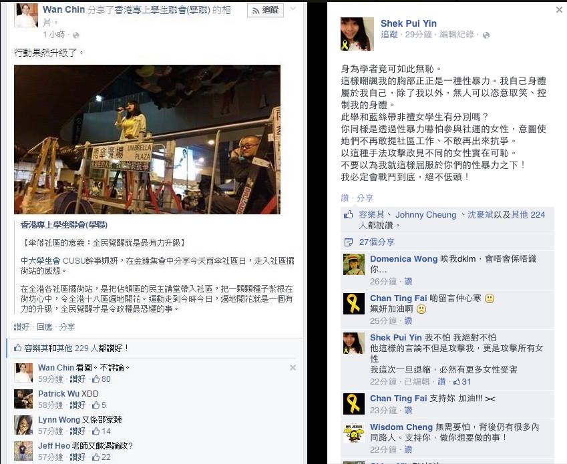This screenshot has height=464, width=567.
Task: Click the share note icon beside 27個分享
Action: [x=349, y=242]
